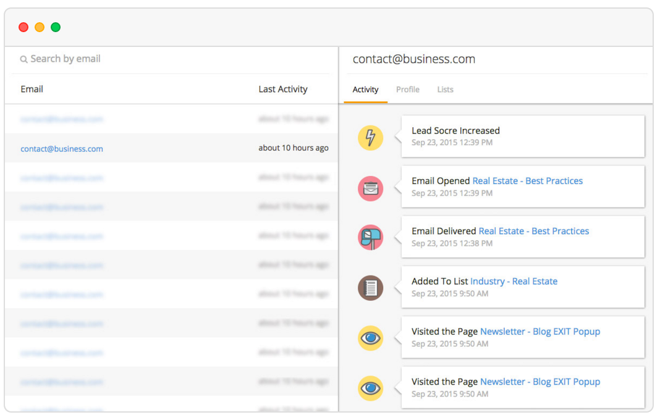Open Real Estate - Best Practices link in Email Delivered
The height and width of the screenshot is (420, 660).
533,231
